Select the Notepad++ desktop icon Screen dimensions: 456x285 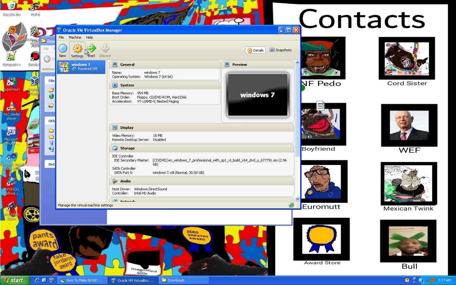[x=11, y=59]
